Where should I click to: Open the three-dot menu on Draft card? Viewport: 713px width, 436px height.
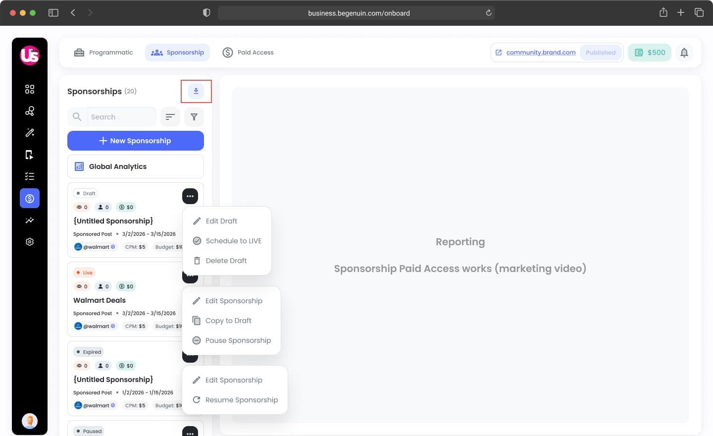[x=190, y=196]
